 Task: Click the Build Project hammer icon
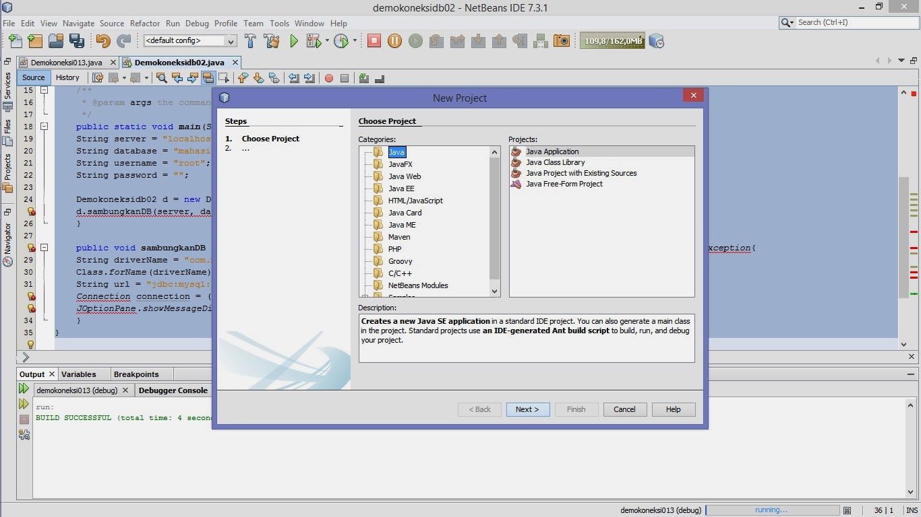250,41
